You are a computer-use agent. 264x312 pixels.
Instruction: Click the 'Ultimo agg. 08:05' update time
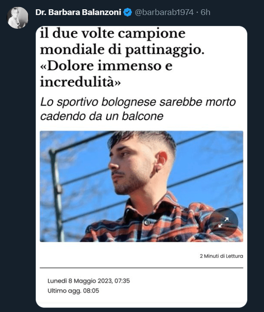point(73,291)
